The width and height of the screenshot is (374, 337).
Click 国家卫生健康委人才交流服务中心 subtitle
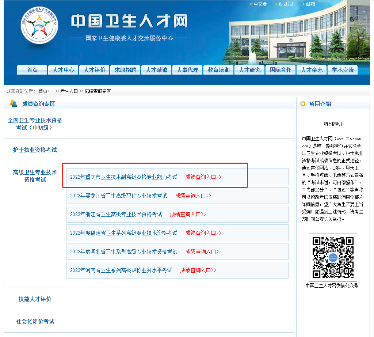[129, 38]
